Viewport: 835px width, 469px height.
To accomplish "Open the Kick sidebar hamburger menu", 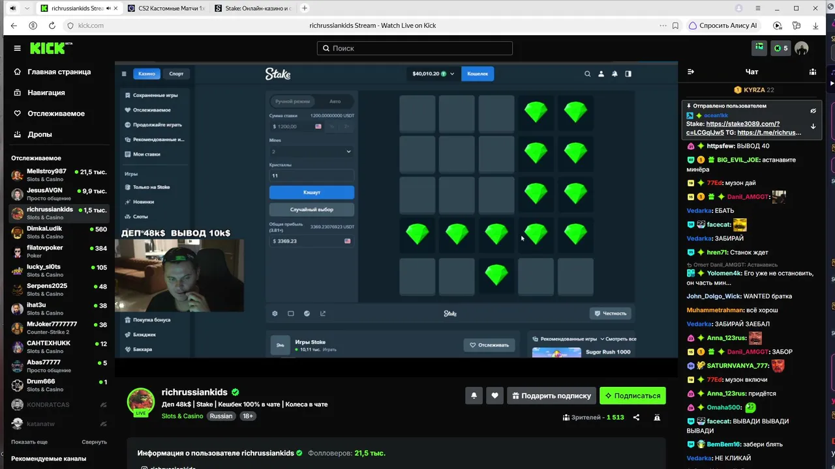I will 17,48.
